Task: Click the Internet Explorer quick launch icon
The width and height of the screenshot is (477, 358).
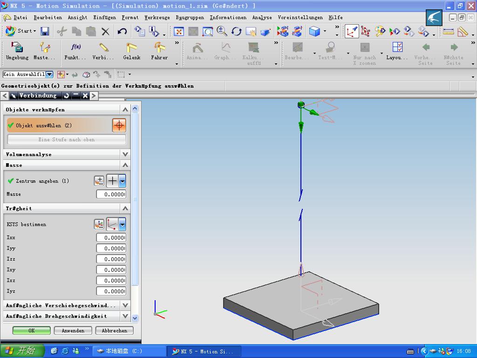Action: [65, 351]
